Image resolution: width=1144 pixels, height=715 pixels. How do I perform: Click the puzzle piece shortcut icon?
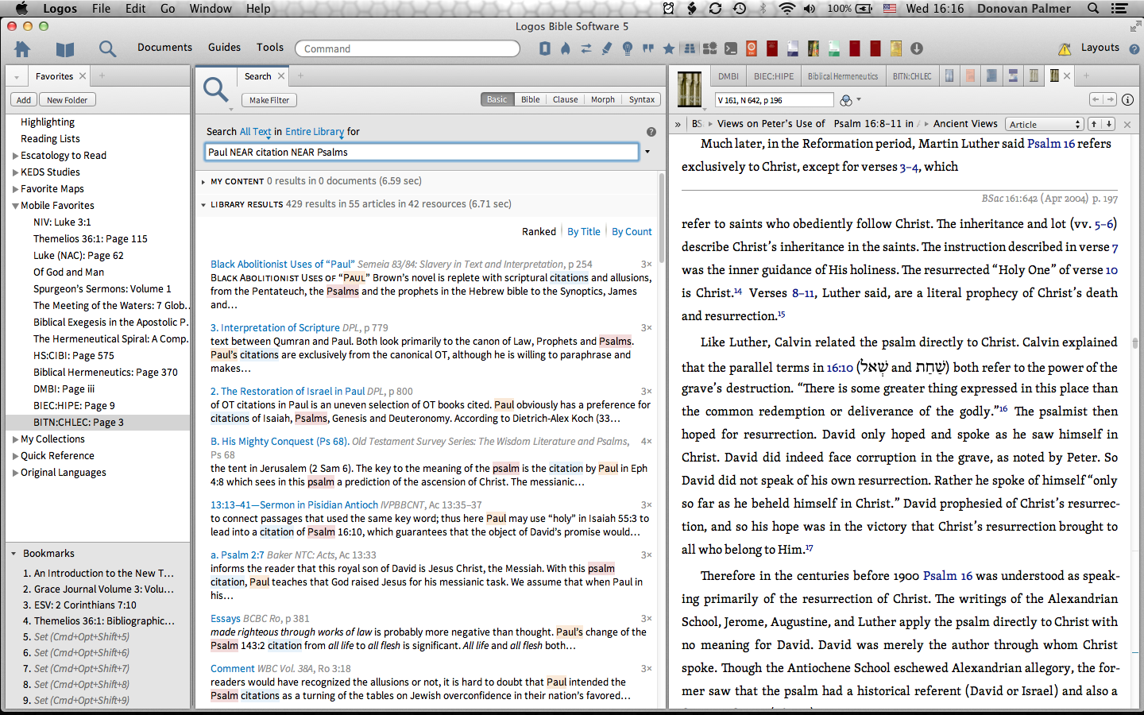tap(709, 48)
